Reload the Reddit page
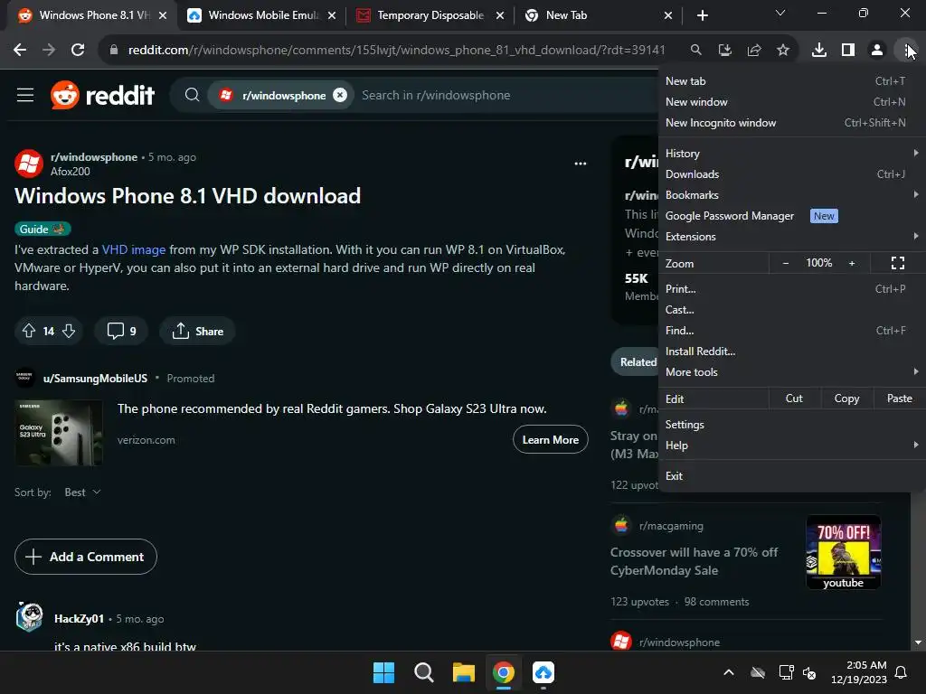Viewport: 926px width, 694px height. [x=78, y=51]
